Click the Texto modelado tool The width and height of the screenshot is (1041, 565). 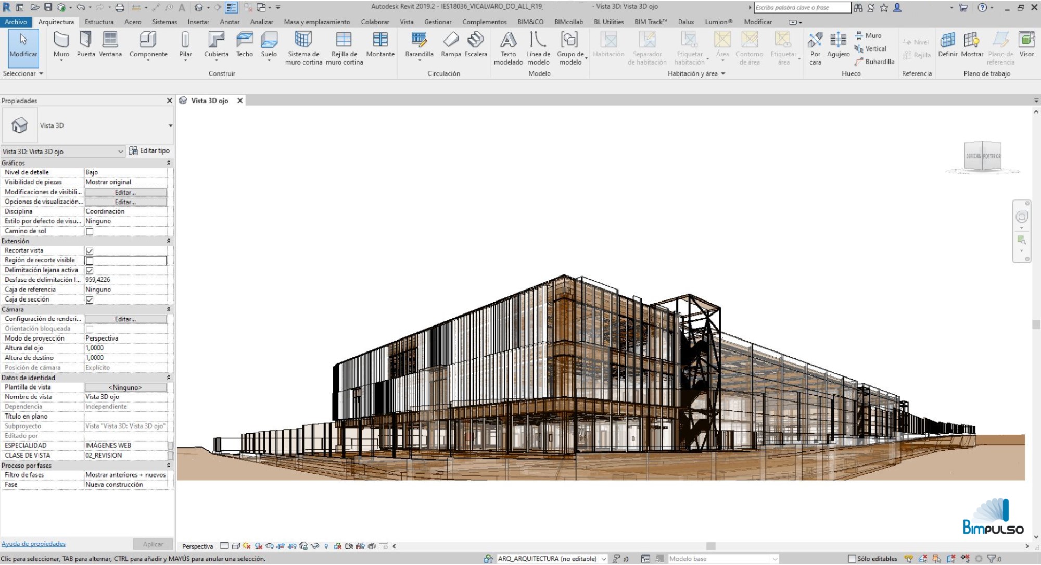508,48
